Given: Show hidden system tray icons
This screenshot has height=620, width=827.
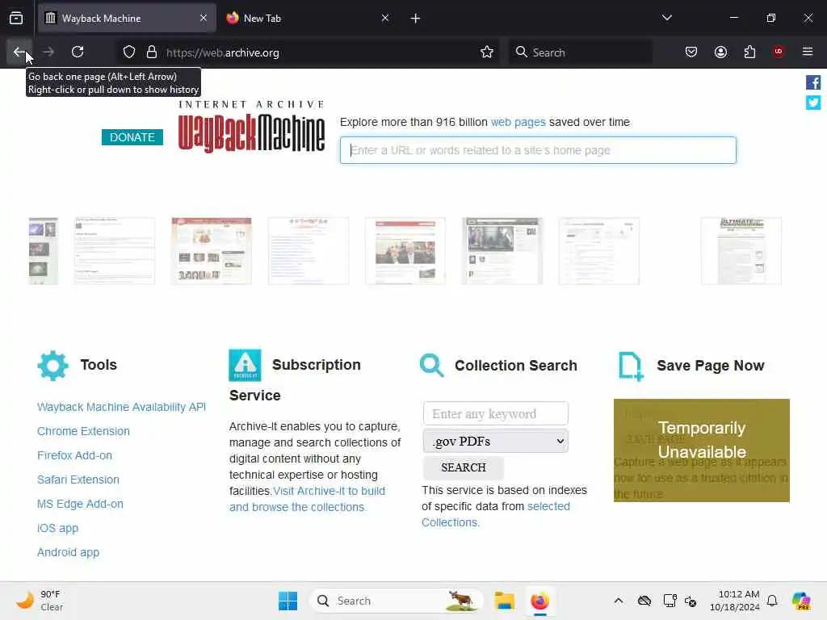Looking at the screenshot, I should pyautogui.click(x=618, y=601).
